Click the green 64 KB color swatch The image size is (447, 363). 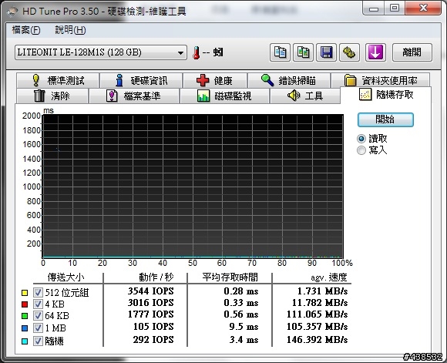[25, 316]
